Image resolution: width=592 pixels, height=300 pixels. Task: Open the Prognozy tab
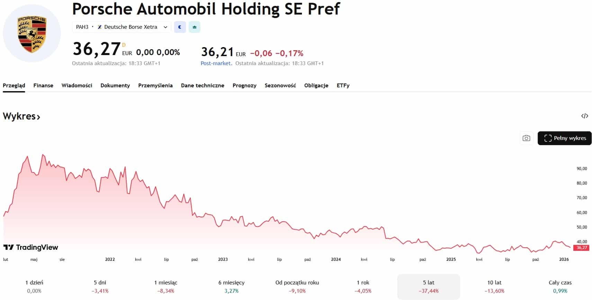click(x=244, y=86)
